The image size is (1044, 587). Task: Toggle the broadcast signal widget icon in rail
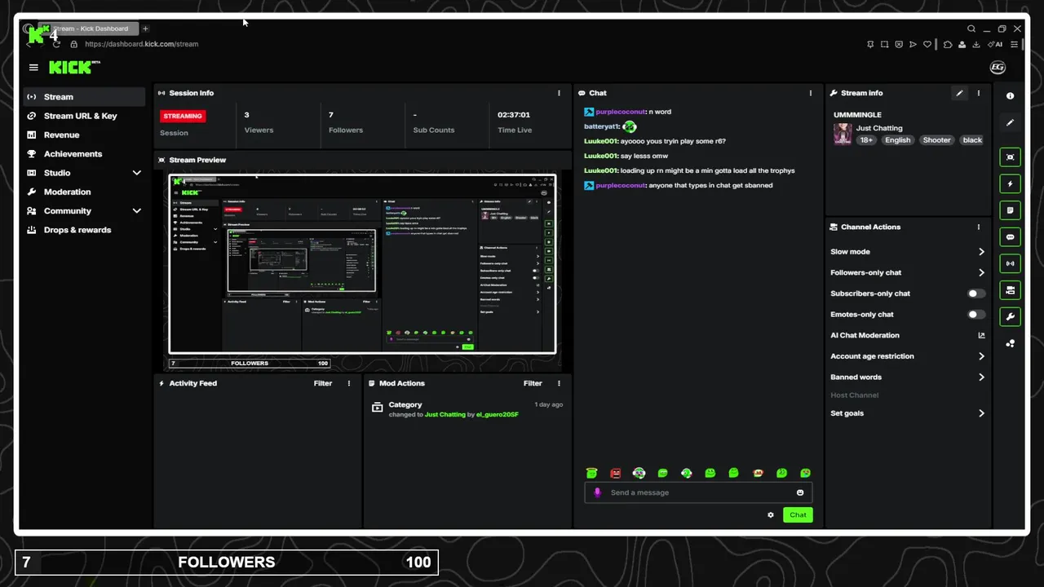(x=1011, y=263)
